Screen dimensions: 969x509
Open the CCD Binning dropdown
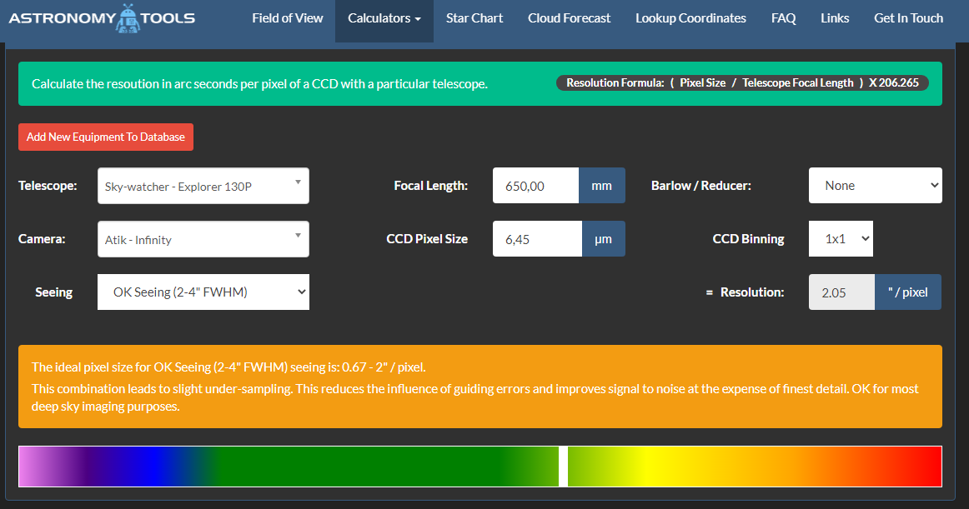pos(841,238)
